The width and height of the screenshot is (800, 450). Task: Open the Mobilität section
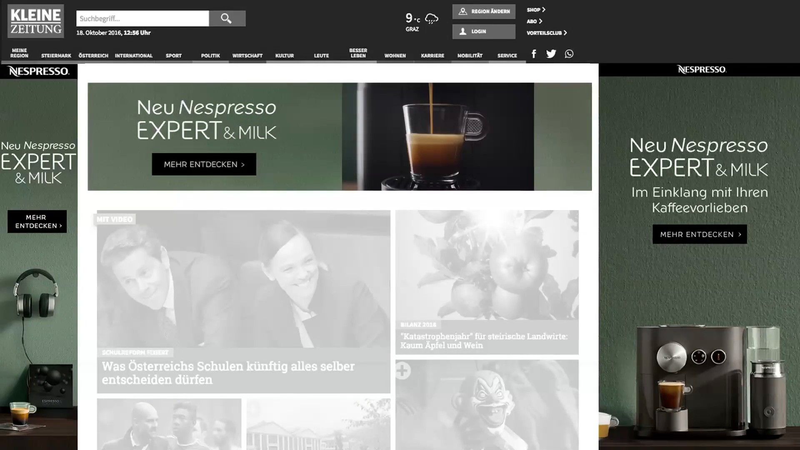tap(470, 55)
